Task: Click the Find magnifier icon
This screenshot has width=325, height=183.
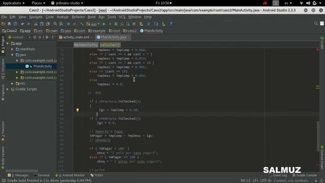Action: point(55,24)
